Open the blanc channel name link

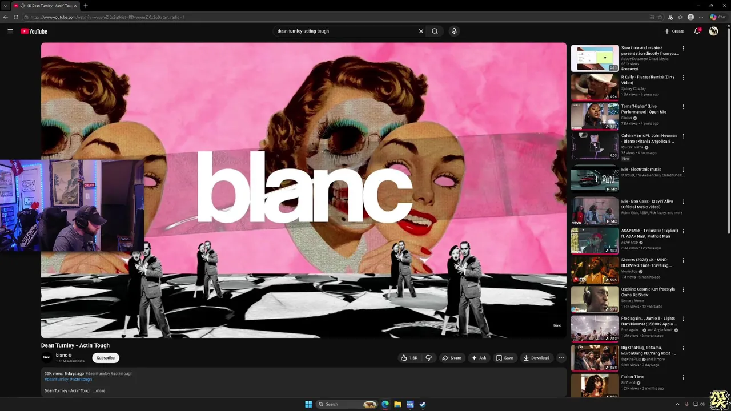(x=61, y=355)
